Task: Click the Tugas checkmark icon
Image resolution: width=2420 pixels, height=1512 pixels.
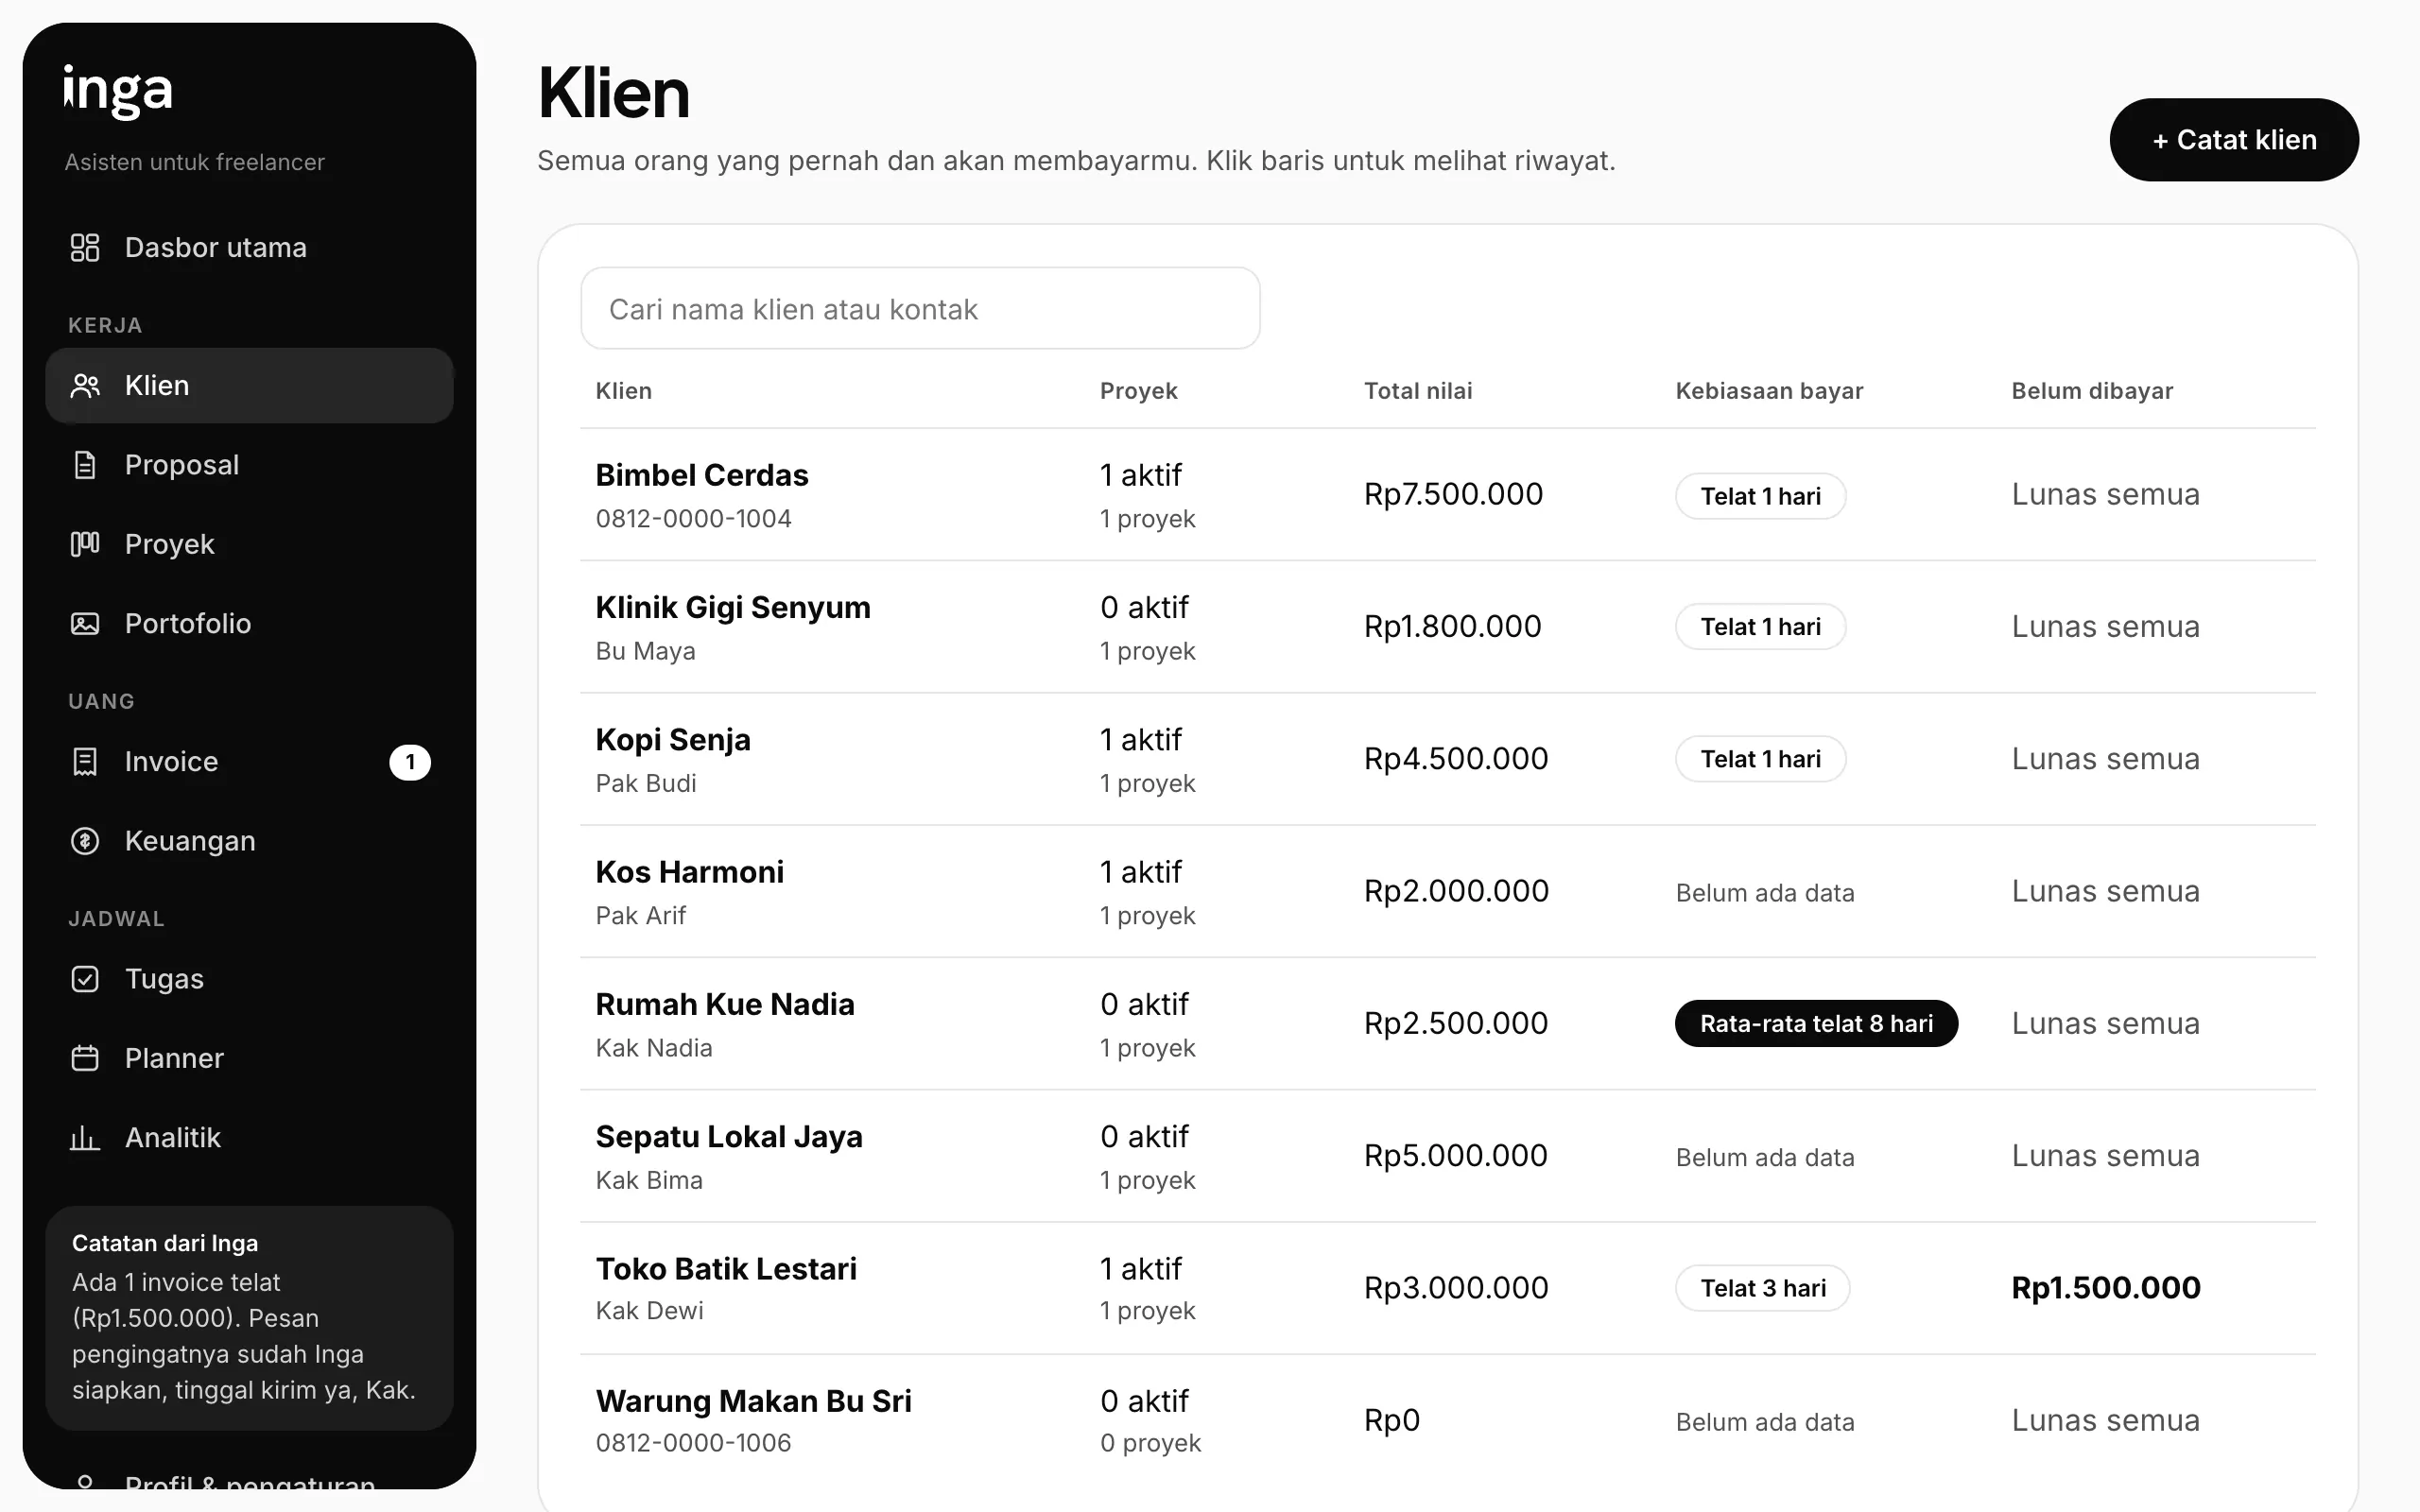Action: 85,979
